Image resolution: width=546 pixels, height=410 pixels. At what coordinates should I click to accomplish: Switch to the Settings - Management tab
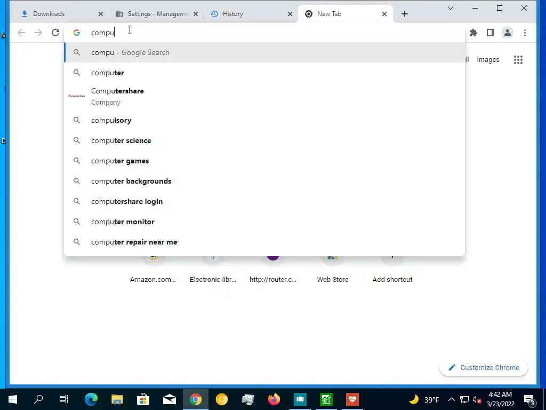click(157, 14)
